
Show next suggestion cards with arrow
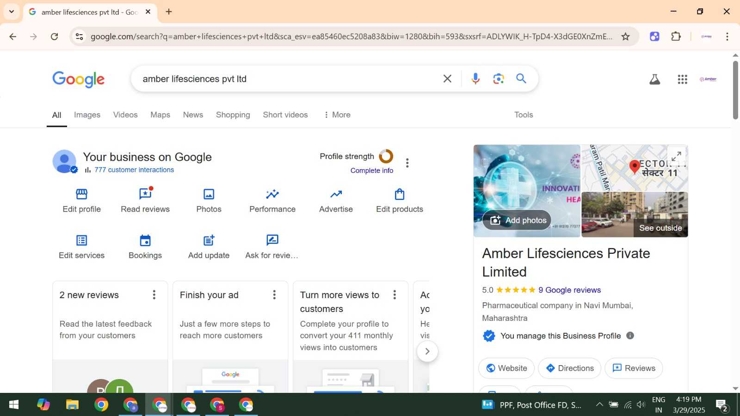pyautogui.click(x=427, y=351)
